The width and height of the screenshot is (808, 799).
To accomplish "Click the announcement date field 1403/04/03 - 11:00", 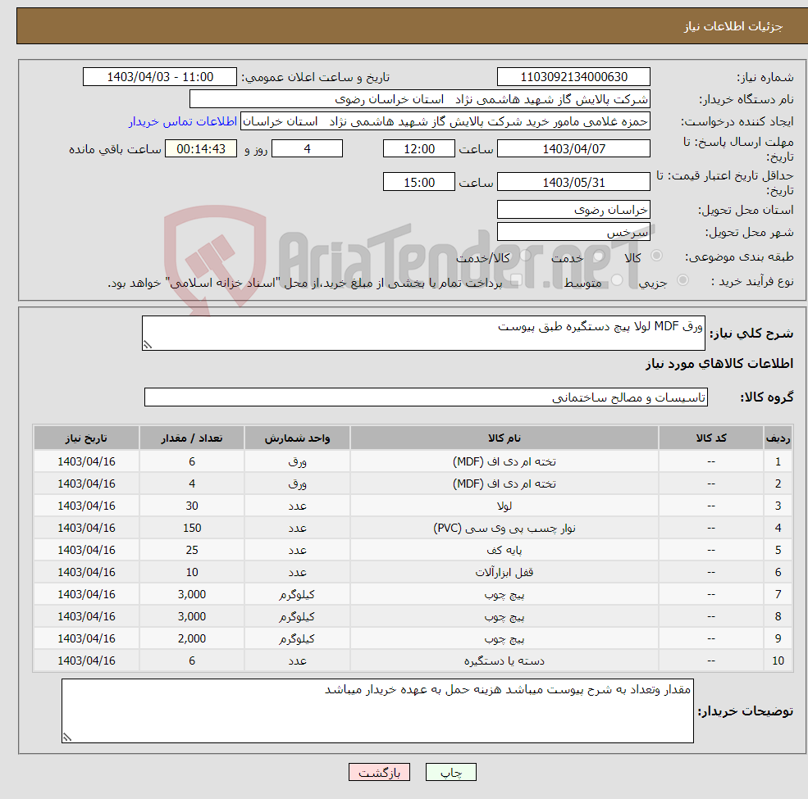I will (160, 77).
